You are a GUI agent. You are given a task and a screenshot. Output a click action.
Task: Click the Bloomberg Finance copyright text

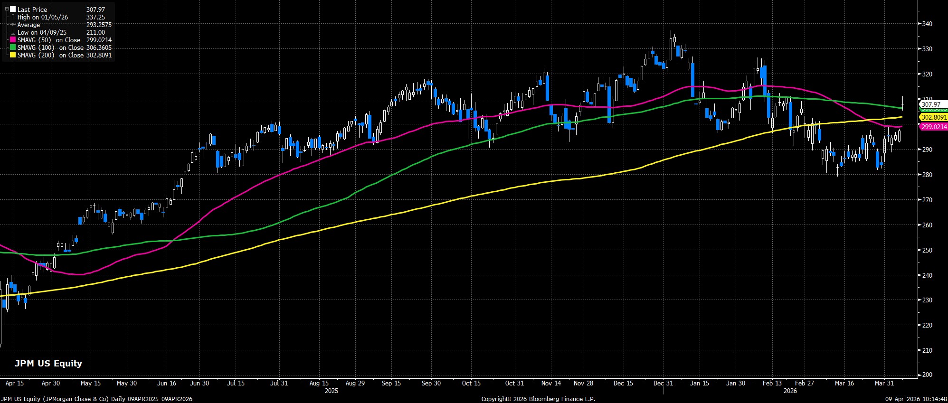(x=538, y=399)
